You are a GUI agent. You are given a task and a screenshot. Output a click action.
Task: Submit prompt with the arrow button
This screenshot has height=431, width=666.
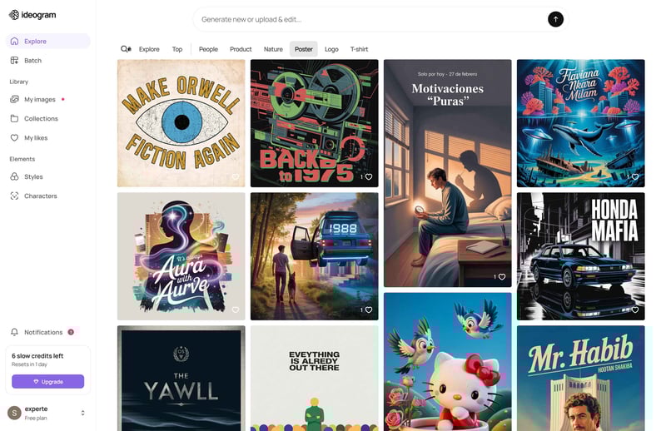(555, 19)
